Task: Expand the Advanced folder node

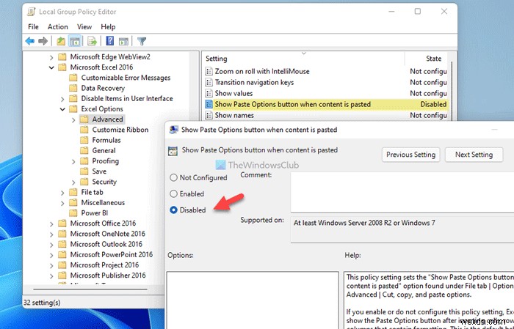Action: tap(73, 119)
